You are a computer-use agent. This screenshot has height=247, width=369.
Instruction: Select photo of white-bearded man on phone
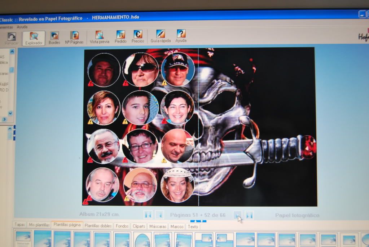(x=140, y=185)
